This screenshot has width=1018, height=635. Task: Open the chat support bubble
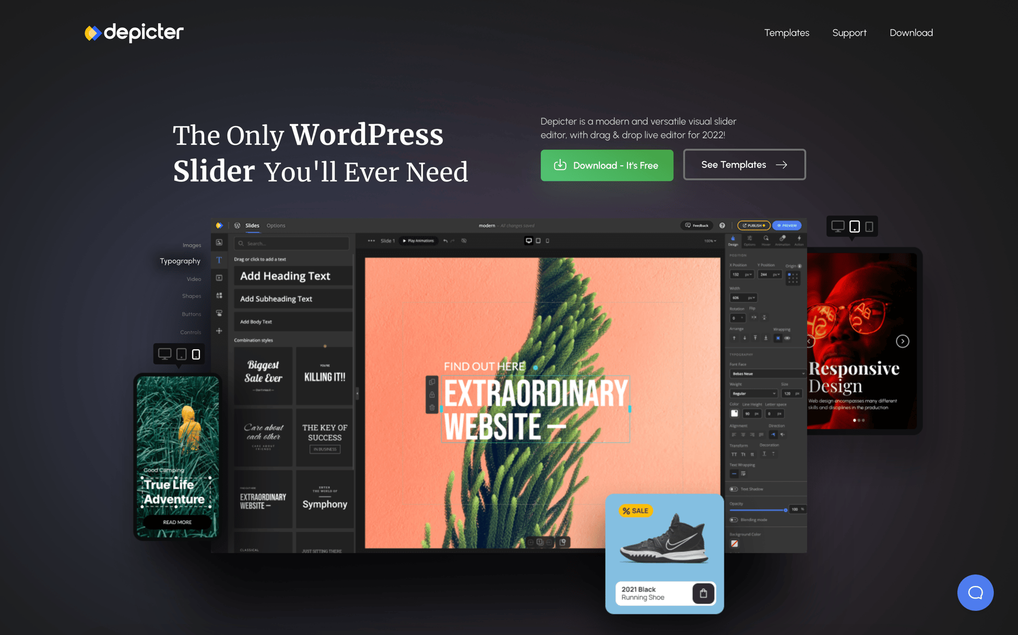tap(975, 593)
